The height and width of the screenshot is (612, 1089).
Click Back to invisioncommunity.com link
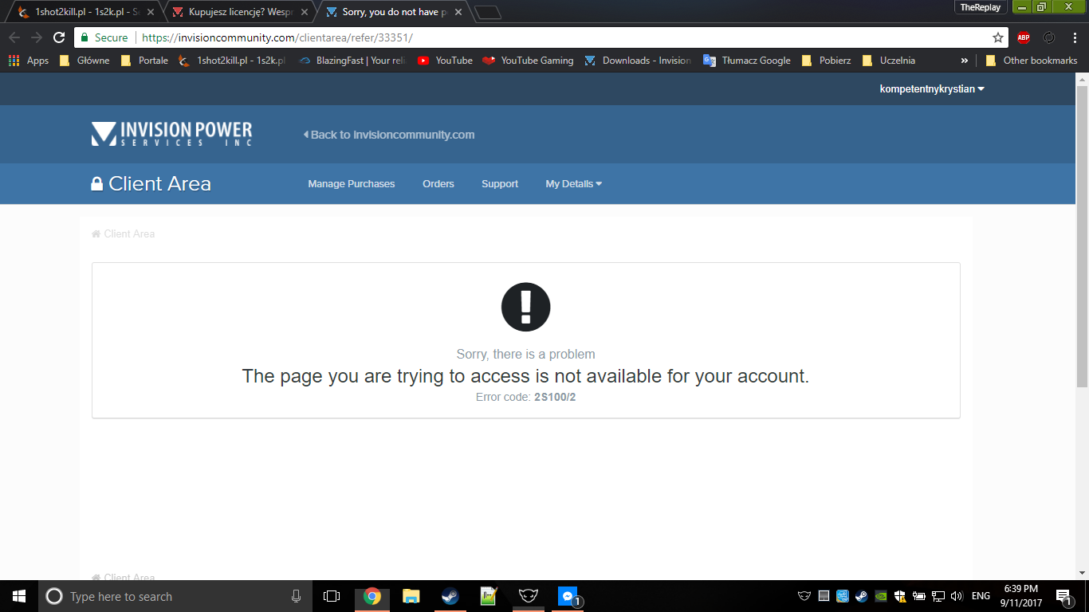pos(389,135)
